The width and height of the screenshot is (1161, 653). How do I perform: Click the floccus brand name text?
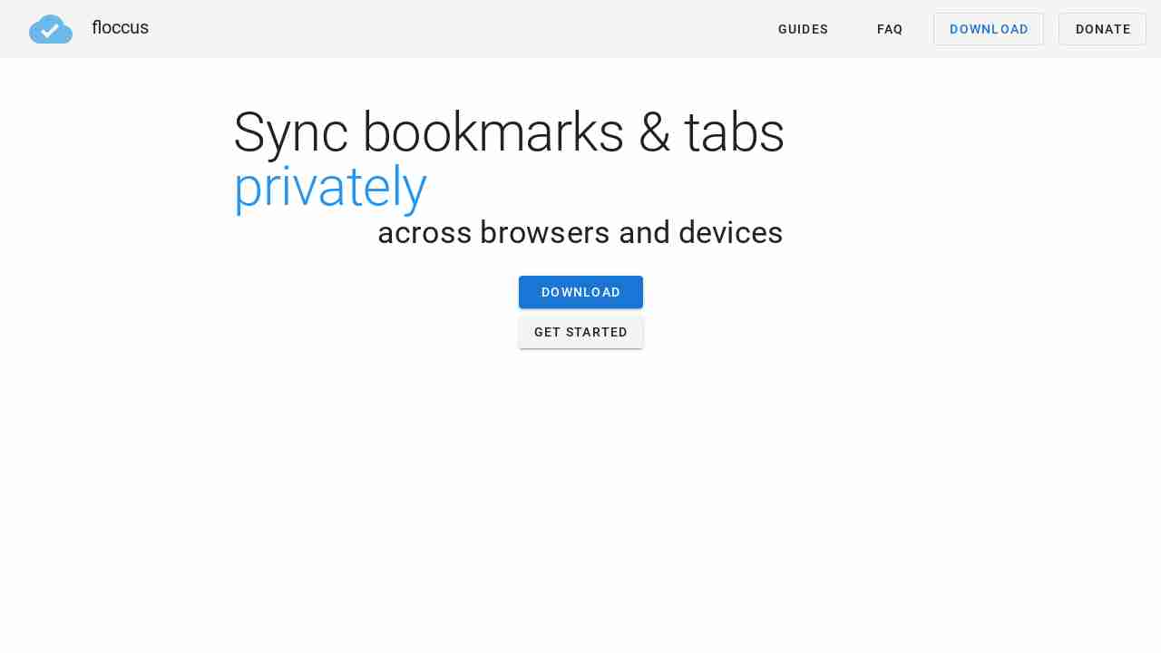[120, 28]
